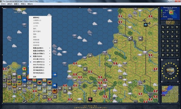The width and height of the screenshot is (181, 109).
Task: Expand the 配置:挖战壕(D) submenu arrow
Action: 50,48
